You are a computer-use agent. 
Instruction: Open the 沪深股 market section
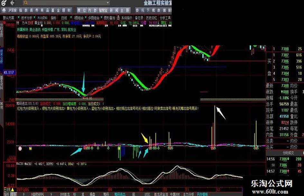pyautogui.click(x=13, y=10)
